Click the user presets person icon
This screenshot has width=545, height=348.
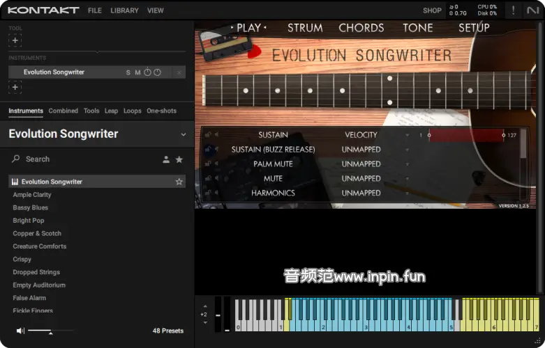pos(166,159)
